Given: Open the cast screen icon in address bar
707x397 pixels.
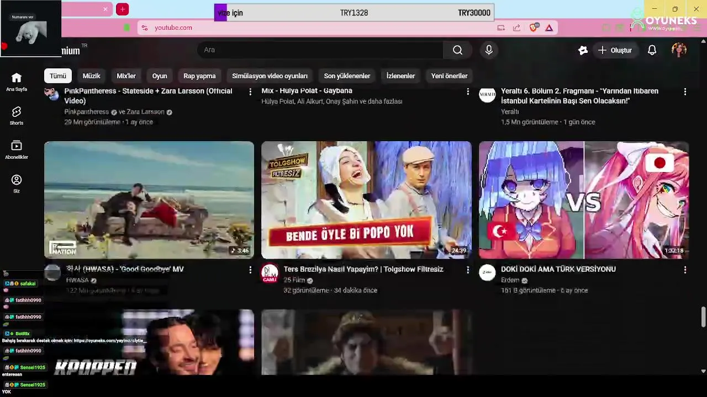Looking at the screenshot, I should (501, 28).
